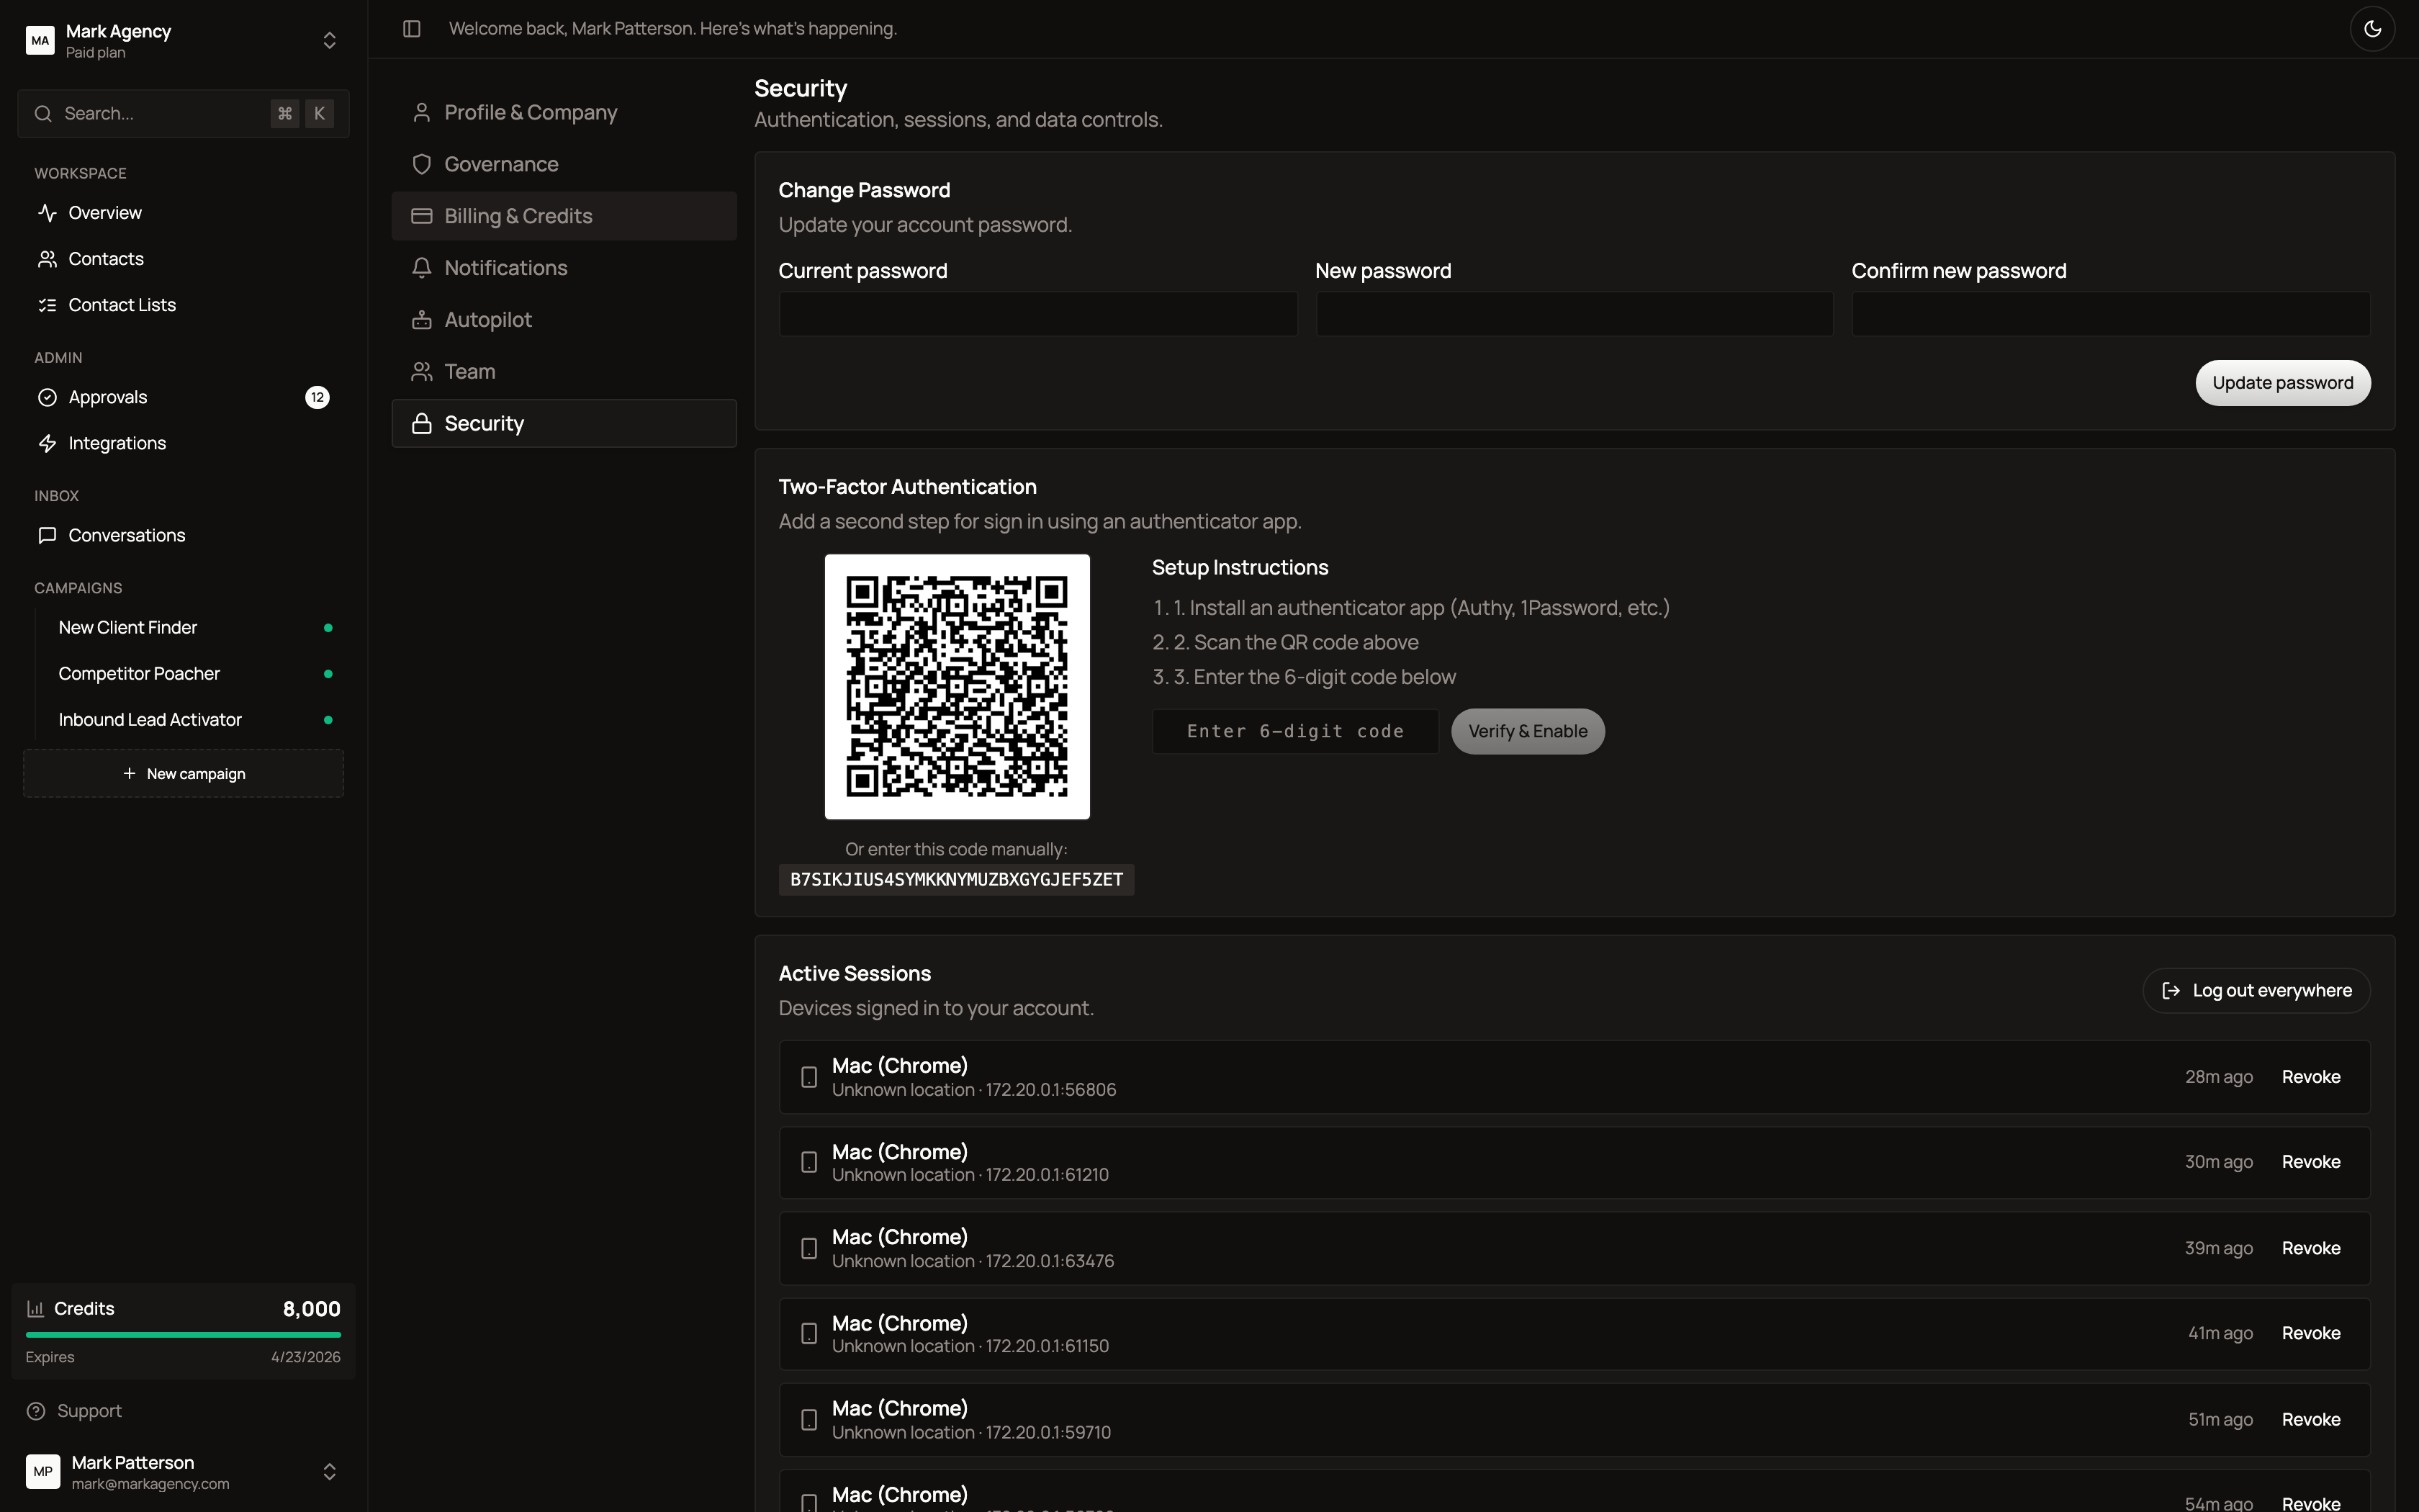Click the '28m ago' session timestamp
This screenshot has height=1512, width=2419.
tap(2218, 1077)
